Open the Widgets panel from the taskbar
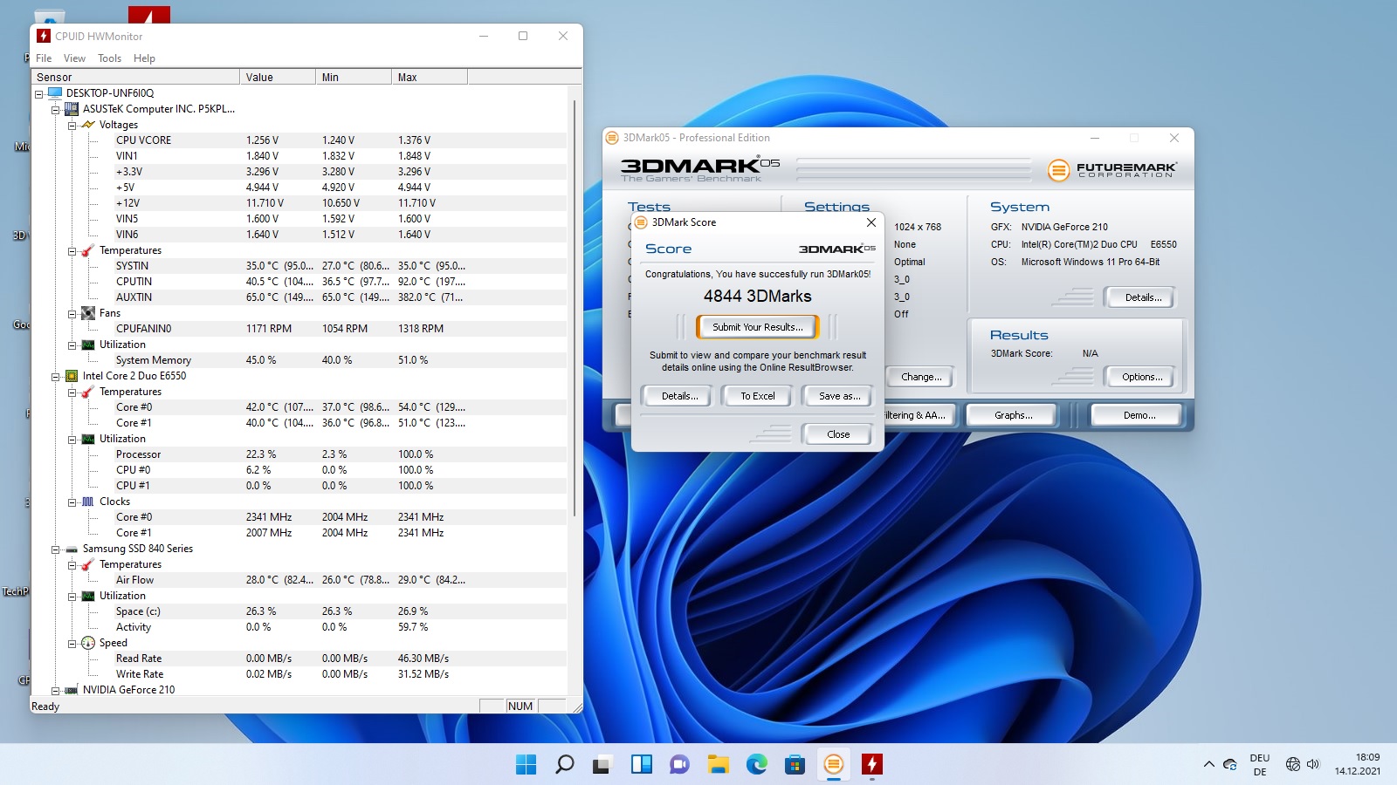1397x785 pixels. [642, 765]
